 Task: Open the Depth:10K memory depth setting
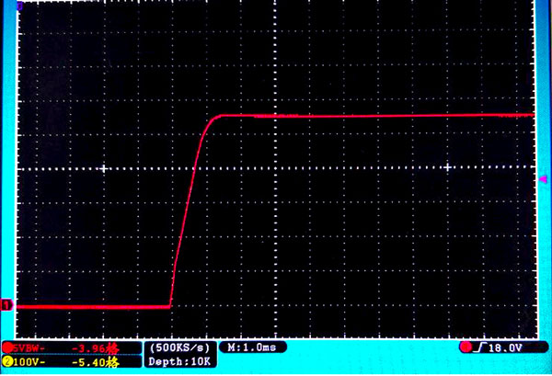180,362
